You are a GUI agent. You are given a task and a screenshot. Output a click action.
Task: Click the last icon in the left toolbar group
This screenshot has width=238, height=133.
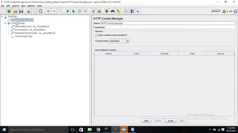click(138, 11)
